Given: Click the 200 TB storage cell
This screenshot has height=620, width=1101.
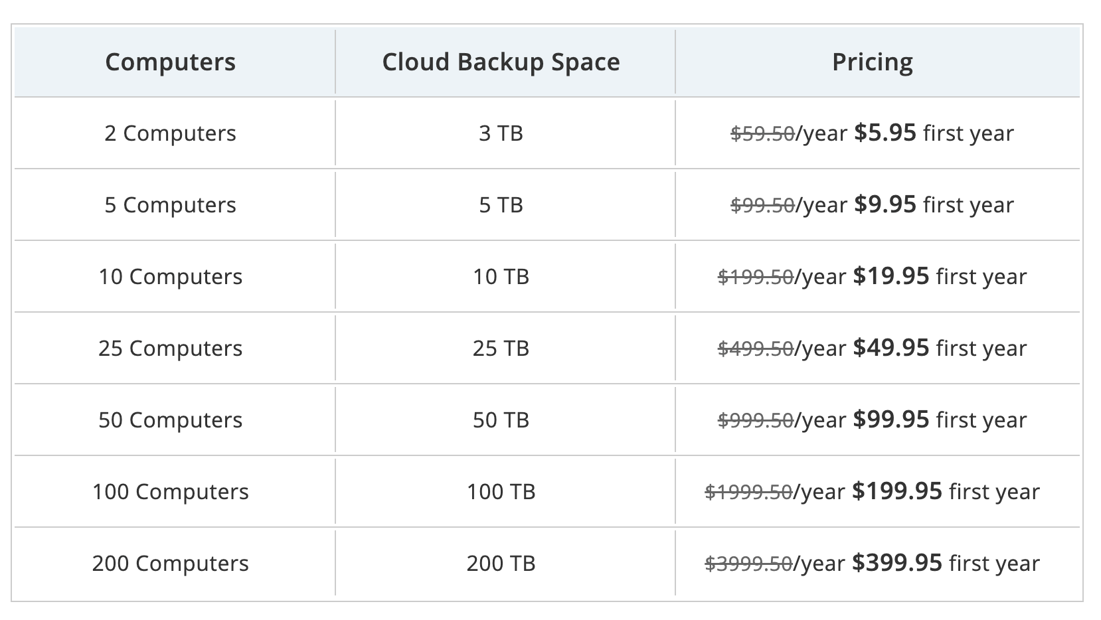Looking at the screenshot, I should point(501,564).
